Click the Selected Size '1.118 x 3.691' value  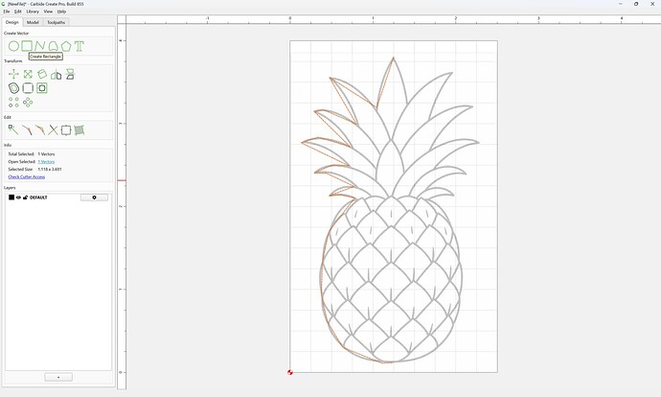tap(49, 169)
